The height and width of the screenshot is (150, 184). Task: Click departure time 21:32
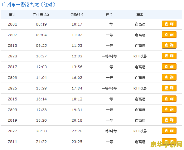41,142
